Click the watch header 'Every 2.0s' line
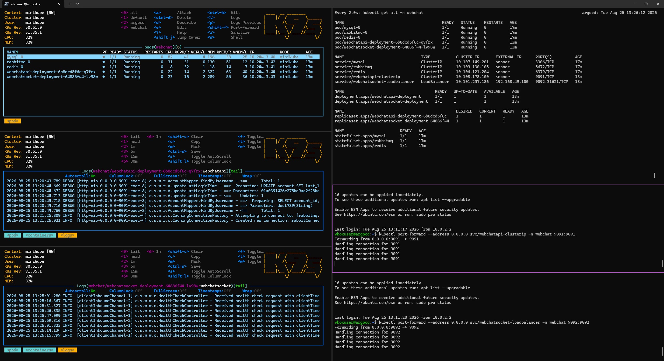Screen dimensions: 664x361 [379, 13]
